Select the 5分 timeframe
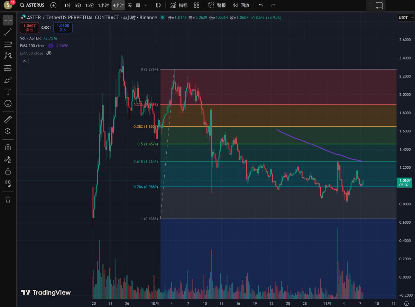The width and height of the screenshot is (415, 307). coord(78,5)
